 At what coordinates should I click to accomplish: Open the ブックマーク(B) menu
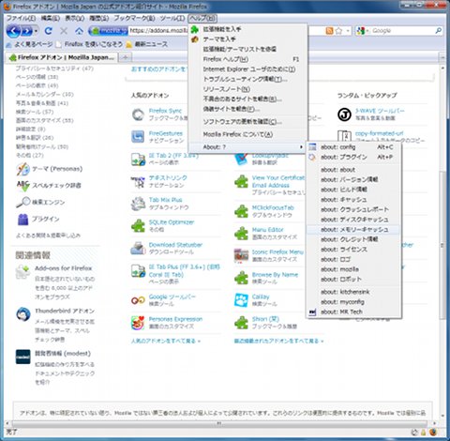(134, 18)
